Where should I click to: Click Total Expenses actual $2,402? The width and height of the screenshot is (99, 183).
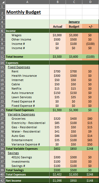click(x=57, y=174)
